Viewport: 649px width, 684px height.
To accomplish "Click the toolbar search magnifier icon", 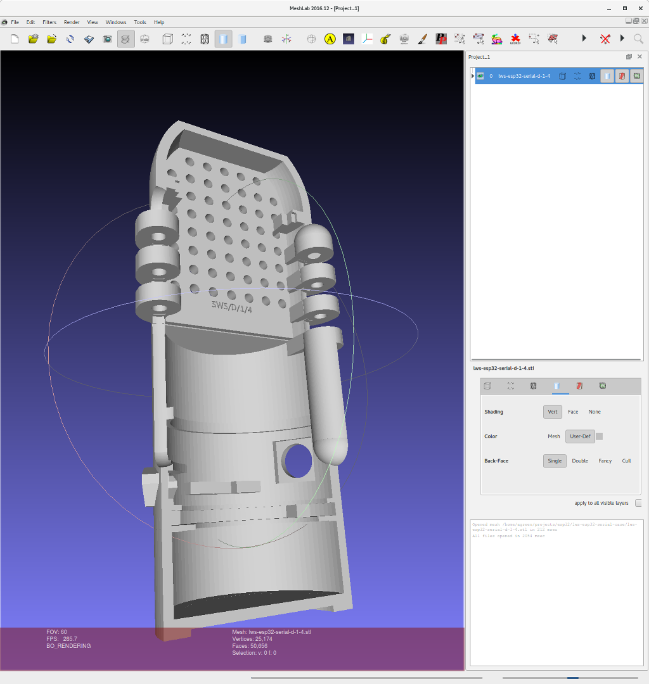I will click(638, 39).
